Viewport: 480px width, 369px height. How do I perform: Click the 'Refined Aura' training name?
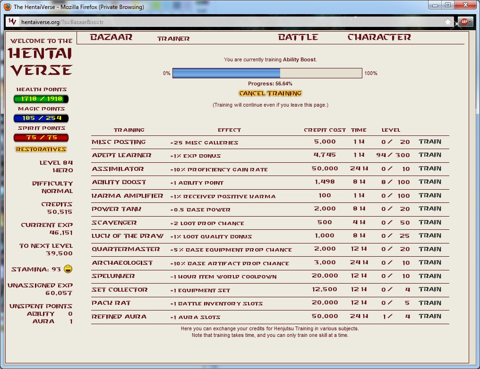[x=119, y=317]
